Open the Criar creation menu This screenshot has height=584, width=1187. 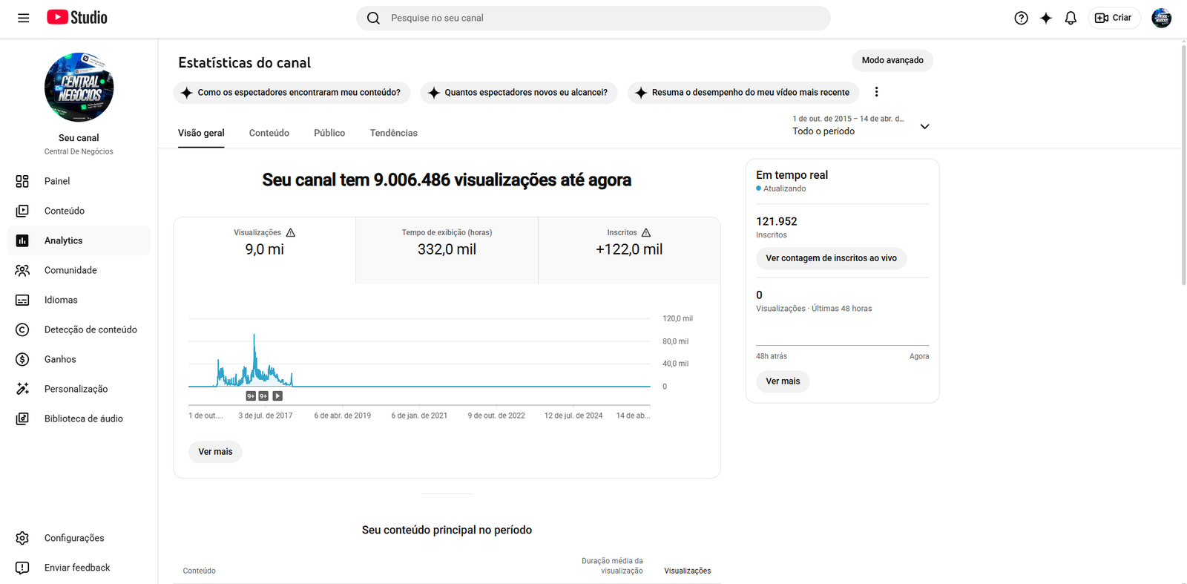click(1114, 18)
